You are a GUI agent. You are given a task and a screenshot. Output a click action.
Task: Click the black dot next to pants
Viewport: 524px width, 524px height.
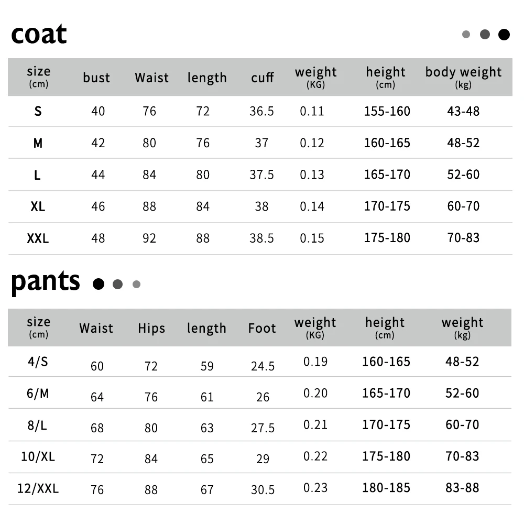99,284
